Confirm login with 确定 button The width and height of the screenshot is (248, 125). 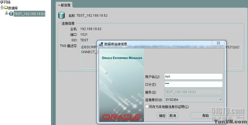tap(162, 116)
